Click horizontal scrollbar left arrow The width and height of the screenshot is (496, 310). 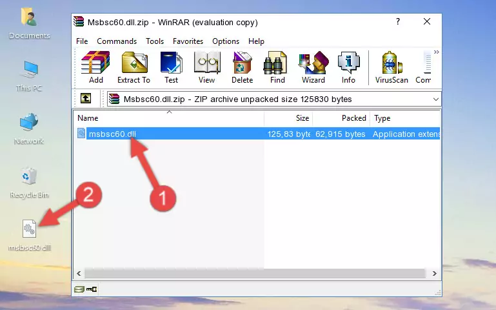pos(79,273)
